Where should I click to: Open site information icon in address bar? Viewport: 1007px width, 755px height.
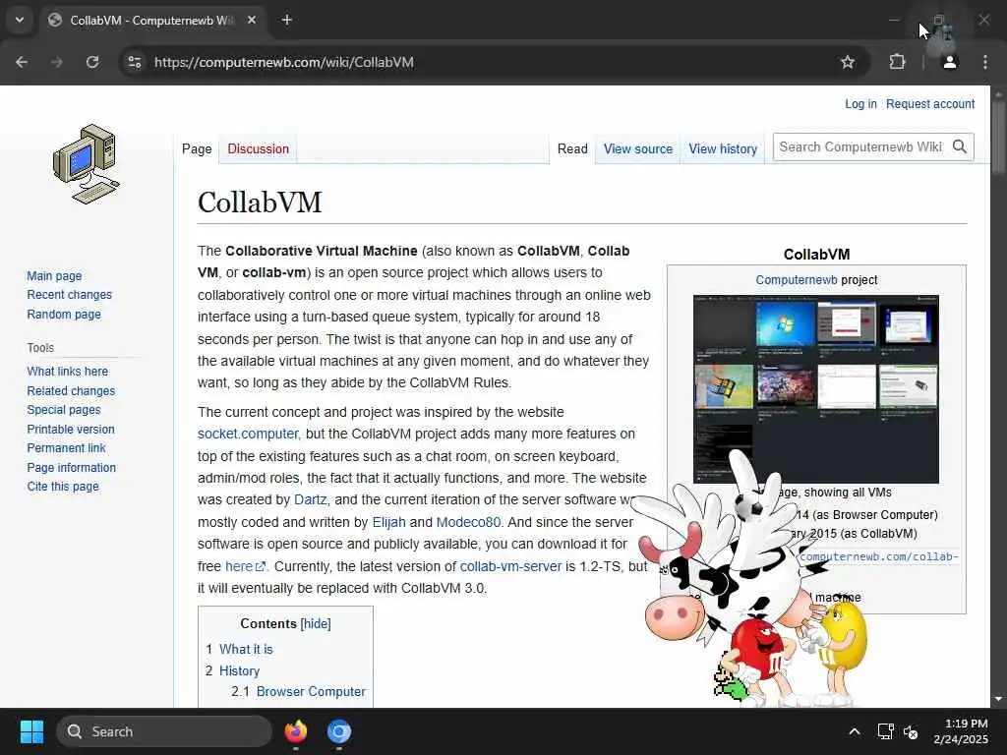pyautogui.click(x=134, y=62)
